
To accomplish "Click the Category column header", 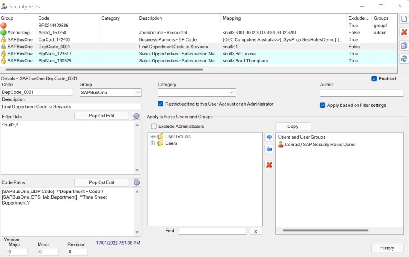I will 118,18.
